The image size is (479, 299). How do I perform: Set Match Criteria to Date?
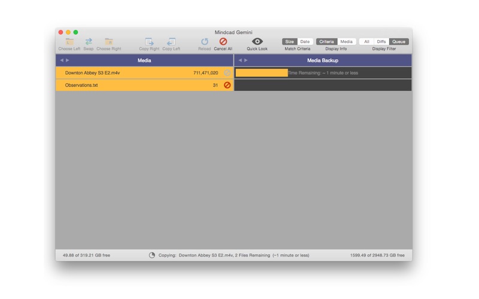[x=305, y=41]
